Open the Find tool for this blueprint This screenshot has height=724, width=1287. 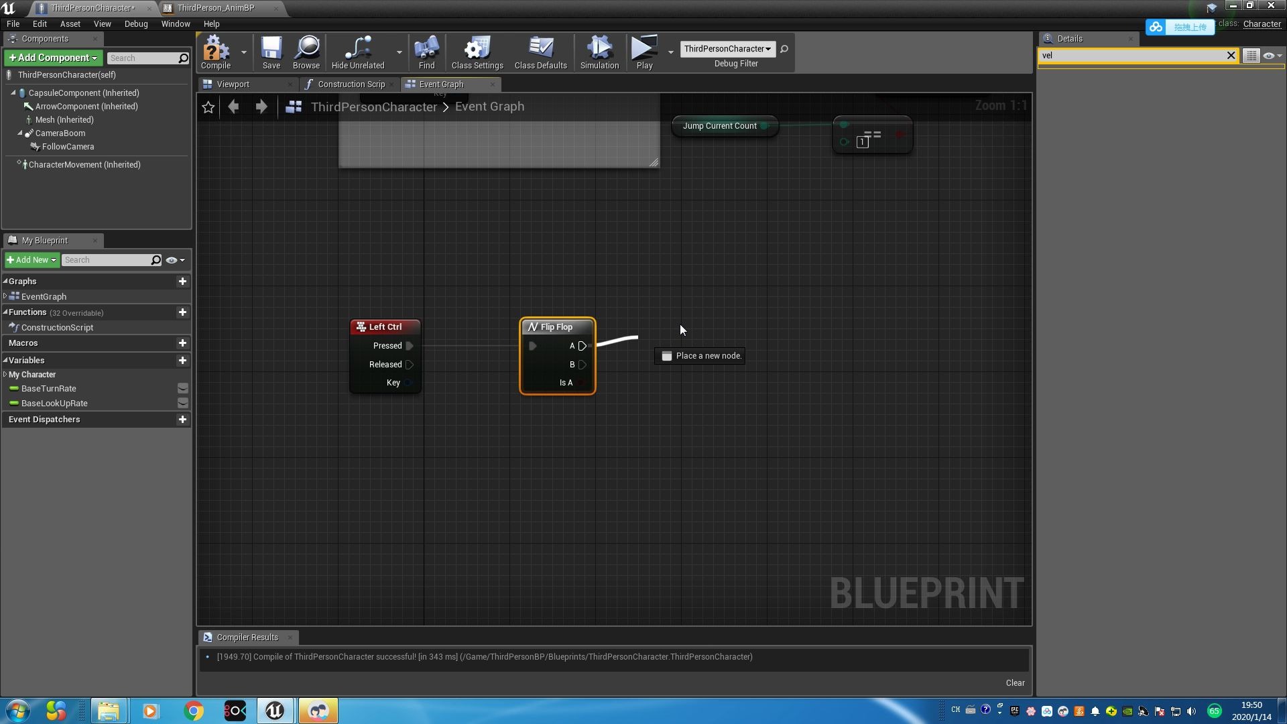pos(426,52)
